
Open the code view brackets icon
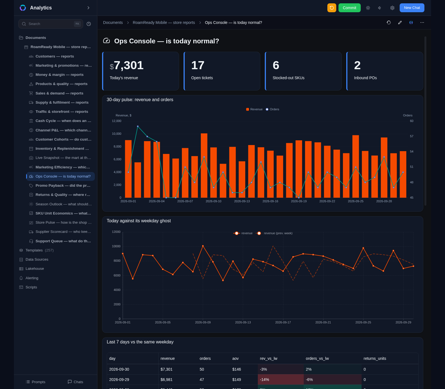click(x=411, y=23)
